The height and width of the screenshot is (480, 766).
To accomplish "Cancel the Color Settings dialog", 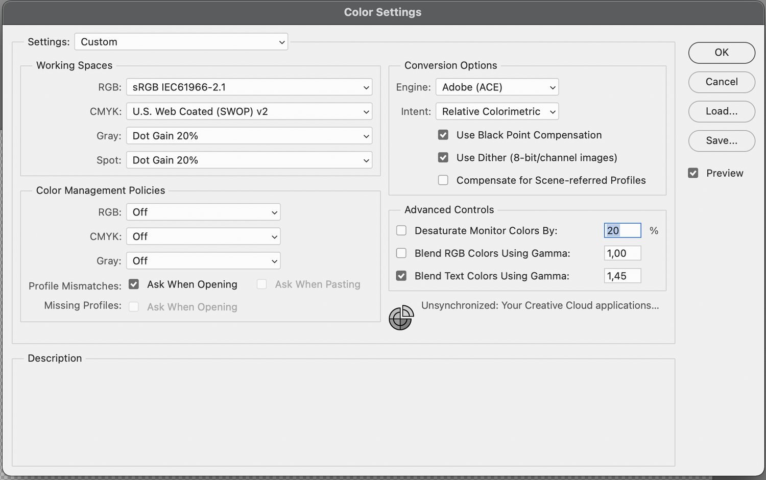I will [x=721, y=82].
